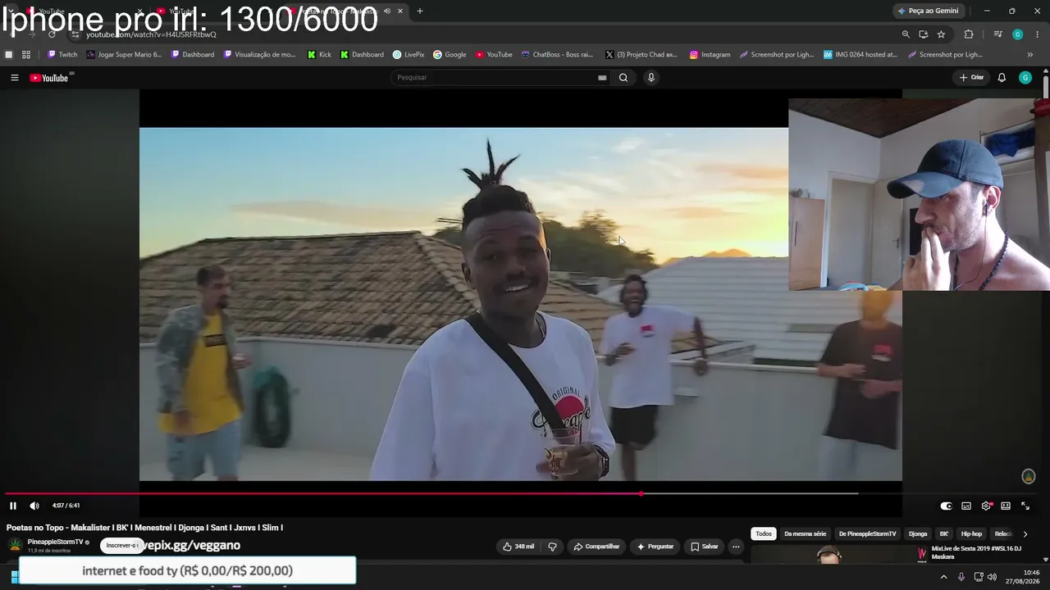The image size is (1050, 590).
Task: Open the zoom magnifier in address bar
Action: tap(906, 34)
